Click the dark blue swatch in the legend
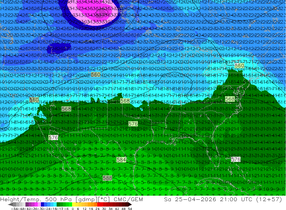This screenshot has width=286, height=210. tap(42, 205)
